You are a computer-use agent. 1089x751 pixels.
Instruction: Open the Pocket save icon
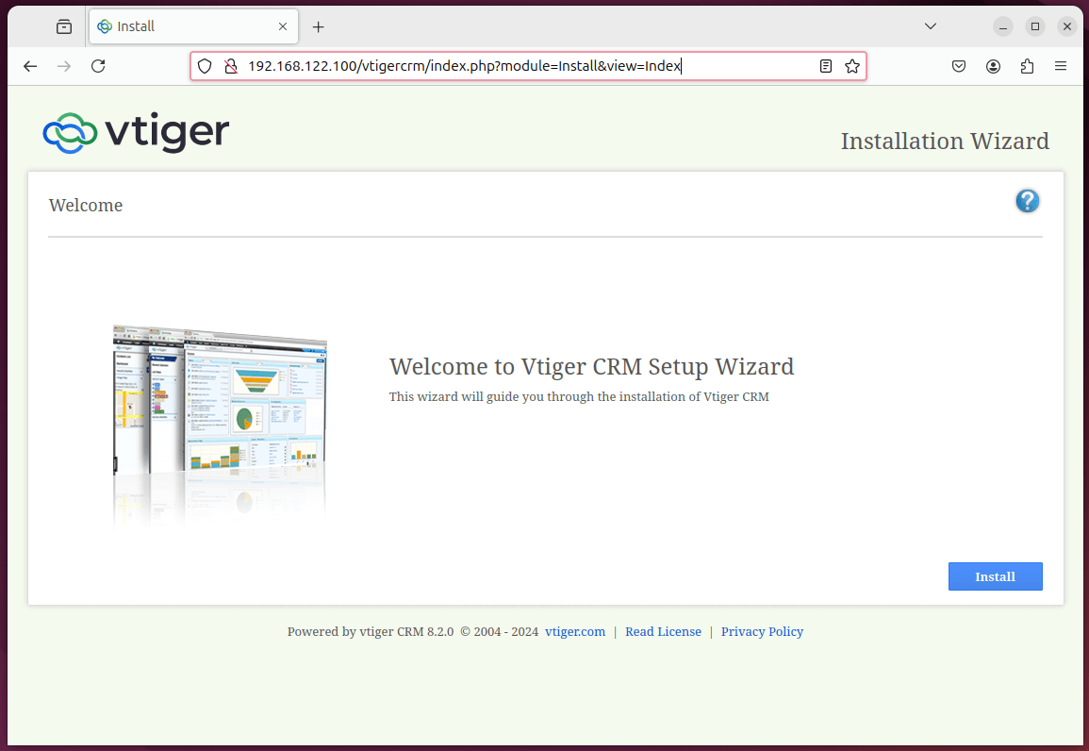959,66
